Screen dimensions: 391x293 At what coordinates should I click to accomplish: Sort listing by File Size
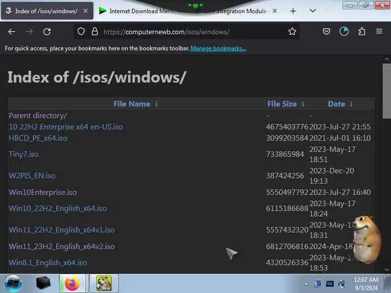282,104
